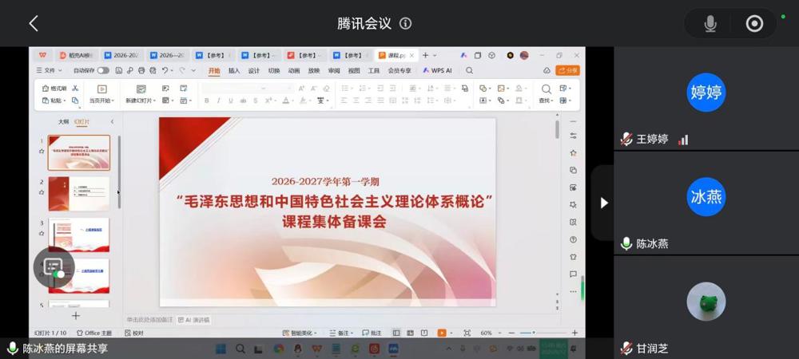Collapse the participant panel with the play arrow

pos(604,203)
